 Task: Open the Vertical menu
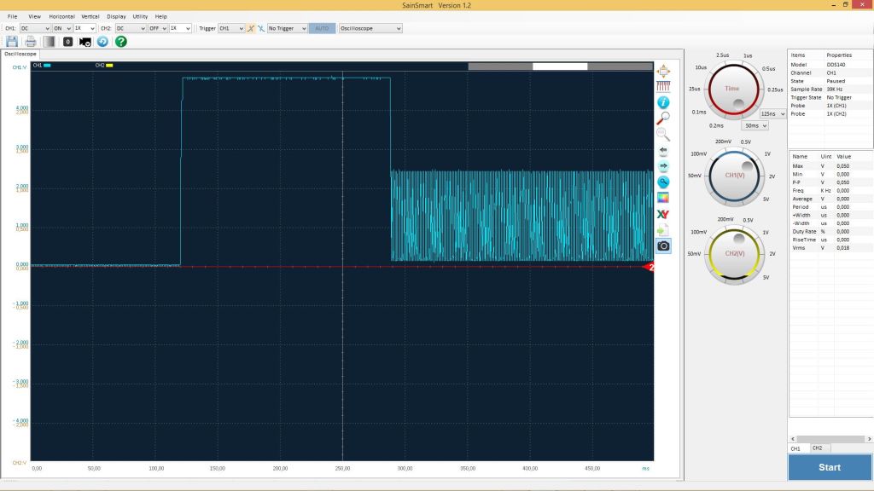(90, 17)
